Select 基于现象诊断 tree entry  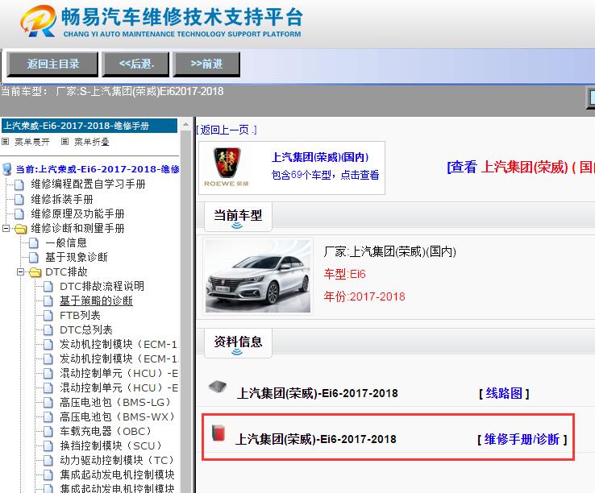(77, 257)
